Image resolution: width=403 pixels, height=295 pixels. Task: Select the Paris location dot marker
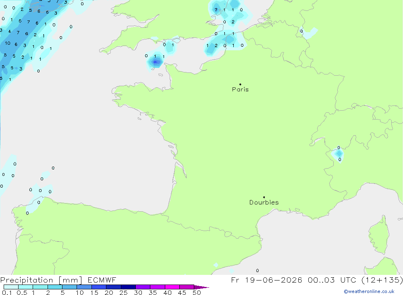[240, 84]
